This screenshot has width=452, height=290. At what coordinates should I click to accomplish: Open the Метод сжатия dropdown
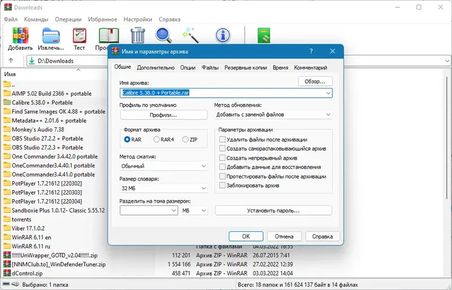pyautogui.click(x=163, y=166)
